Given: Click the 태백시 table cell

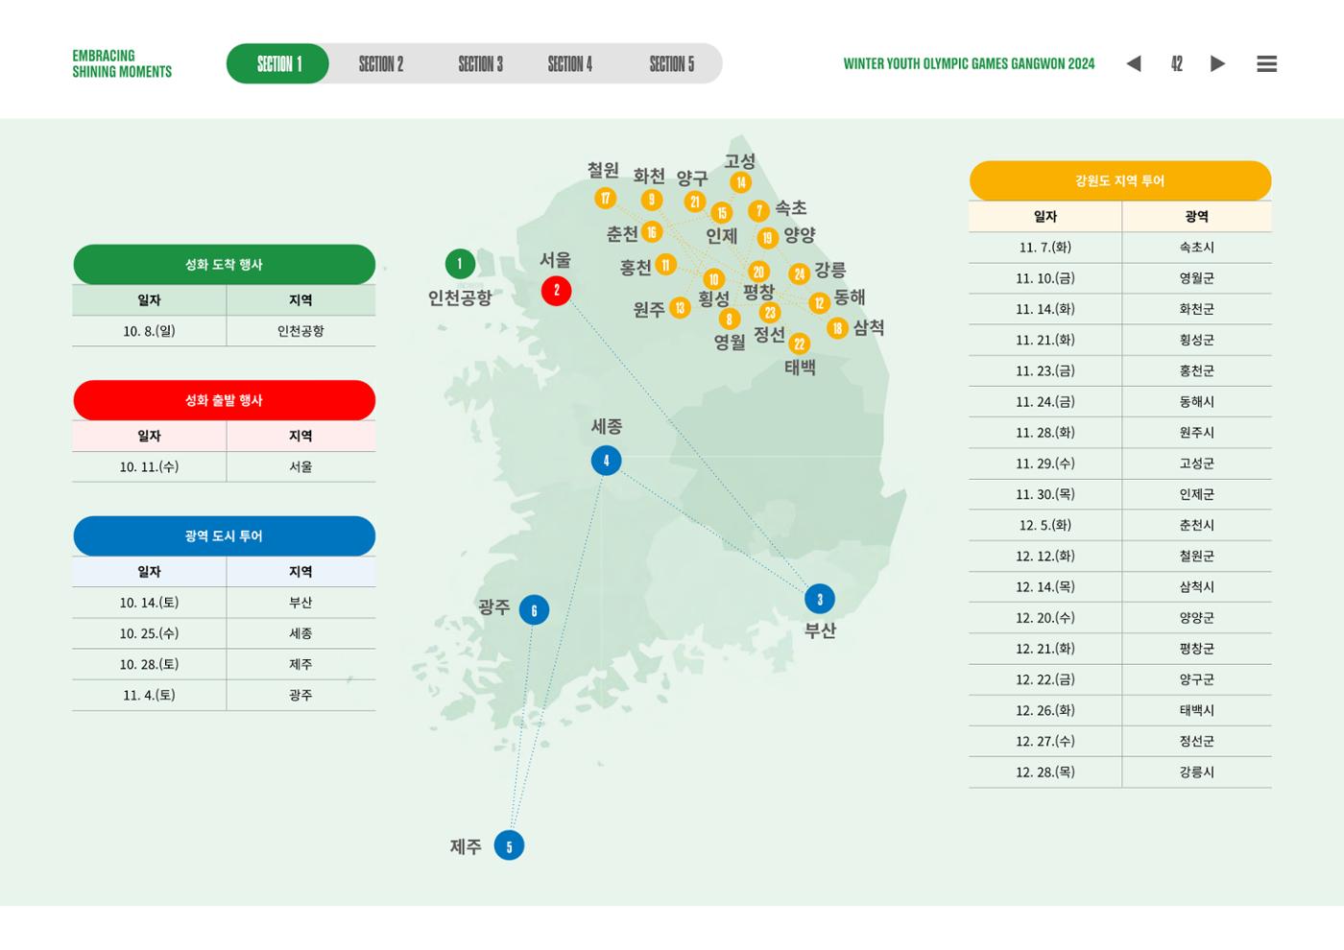Looking at the screenshot, I should [1197, 710].
